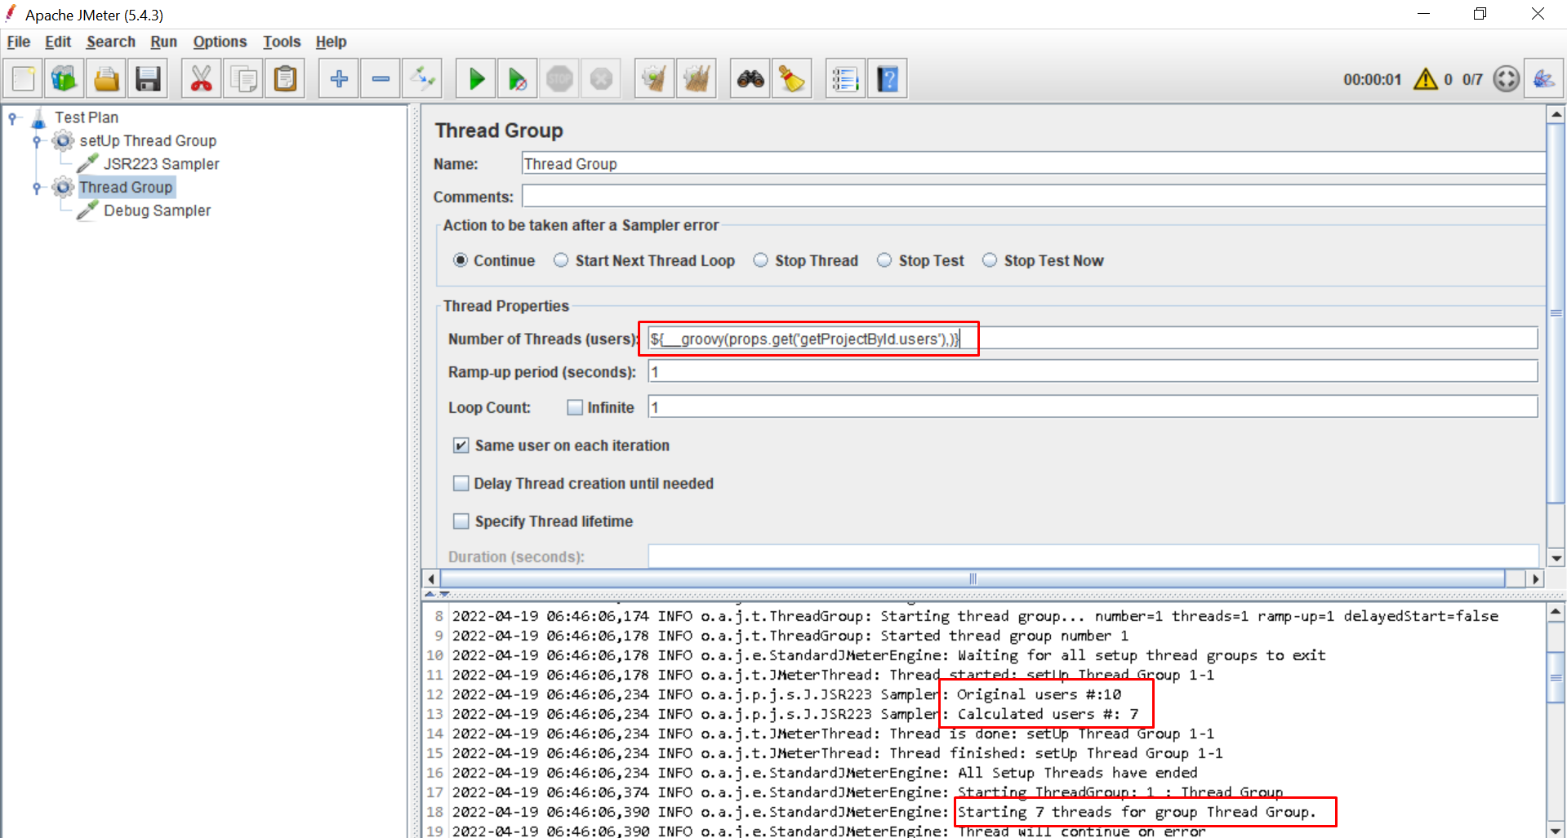Cut selection using the scissors icon

coord(201,79)
